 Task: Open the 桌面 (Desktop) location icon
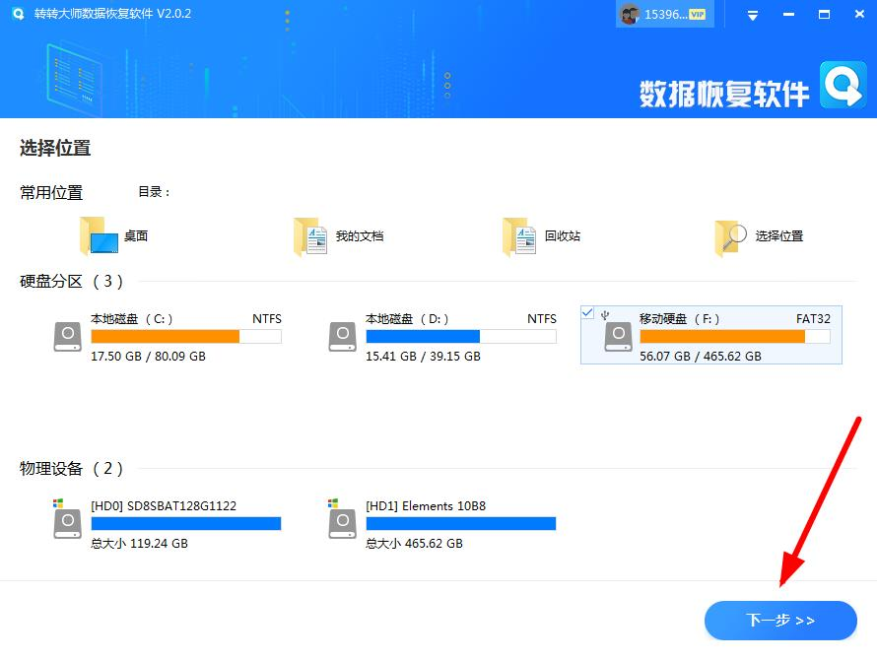coord(99,233)
